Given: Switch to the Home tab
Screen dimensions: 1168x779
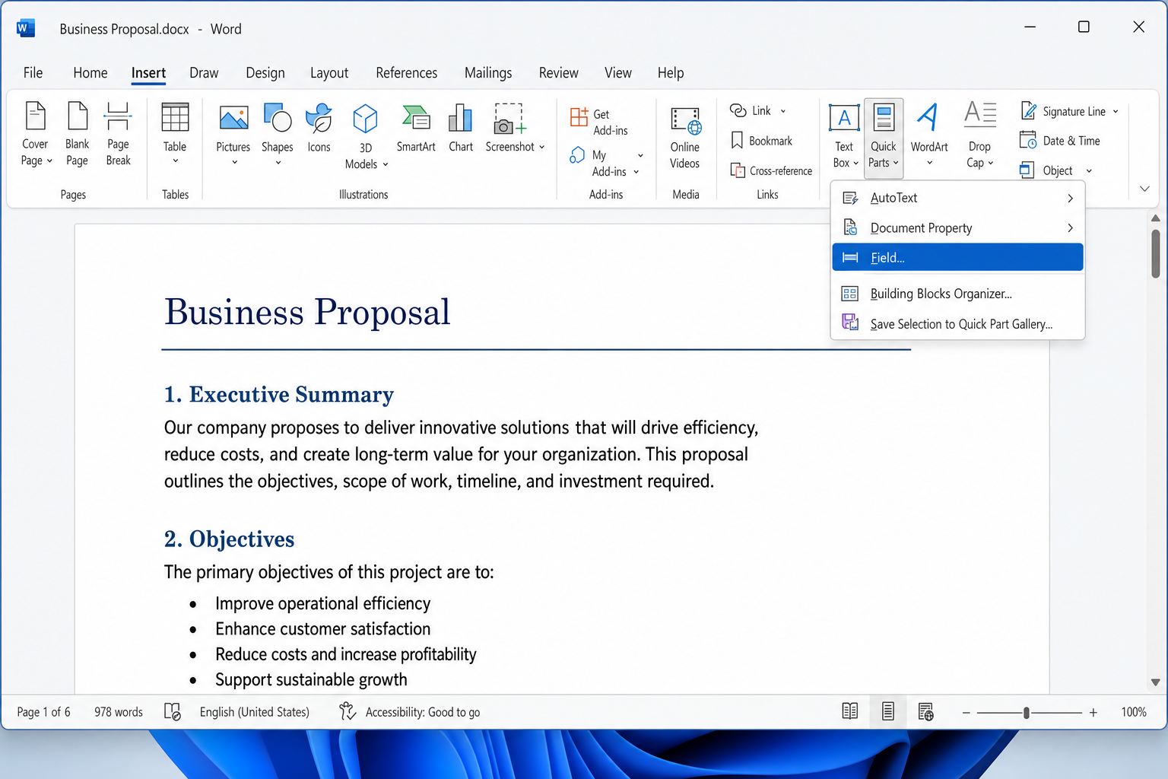Looking at the screenshot, I should 90,73.
